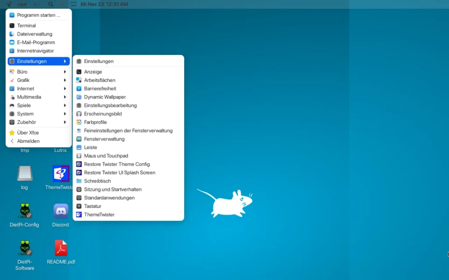Open the DietPi-Config desktop shortcut
This screenshot has height=280, width=449.
[25, 212]
